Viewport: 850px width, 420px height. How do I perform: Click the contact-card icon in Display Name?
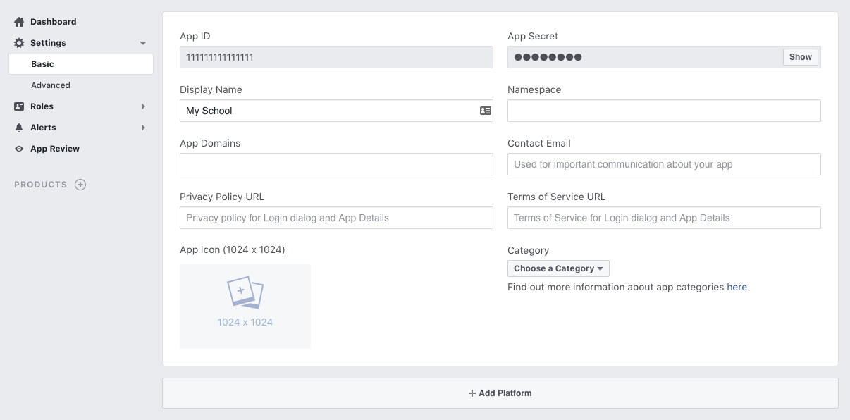pyautogui.click(x=486, y=111)
